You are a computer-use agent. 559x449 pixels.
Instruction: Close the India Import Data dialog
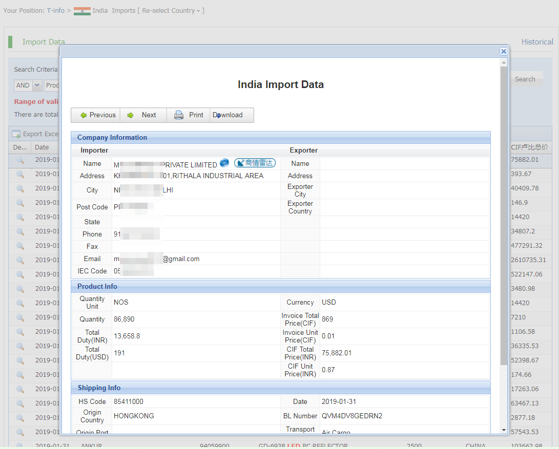[504, 51]
